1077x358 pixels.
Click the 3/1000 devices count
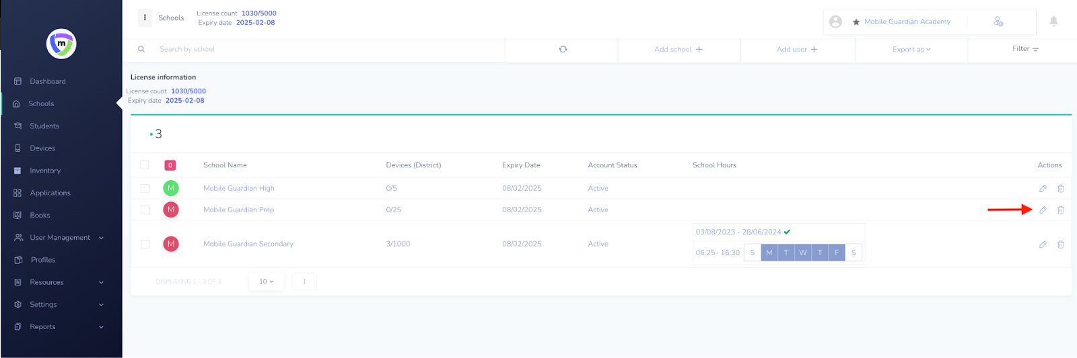coord(398,244)
